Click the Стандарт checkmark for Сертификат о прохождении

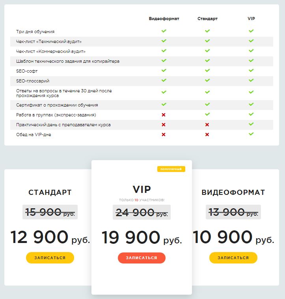(207, 105)
